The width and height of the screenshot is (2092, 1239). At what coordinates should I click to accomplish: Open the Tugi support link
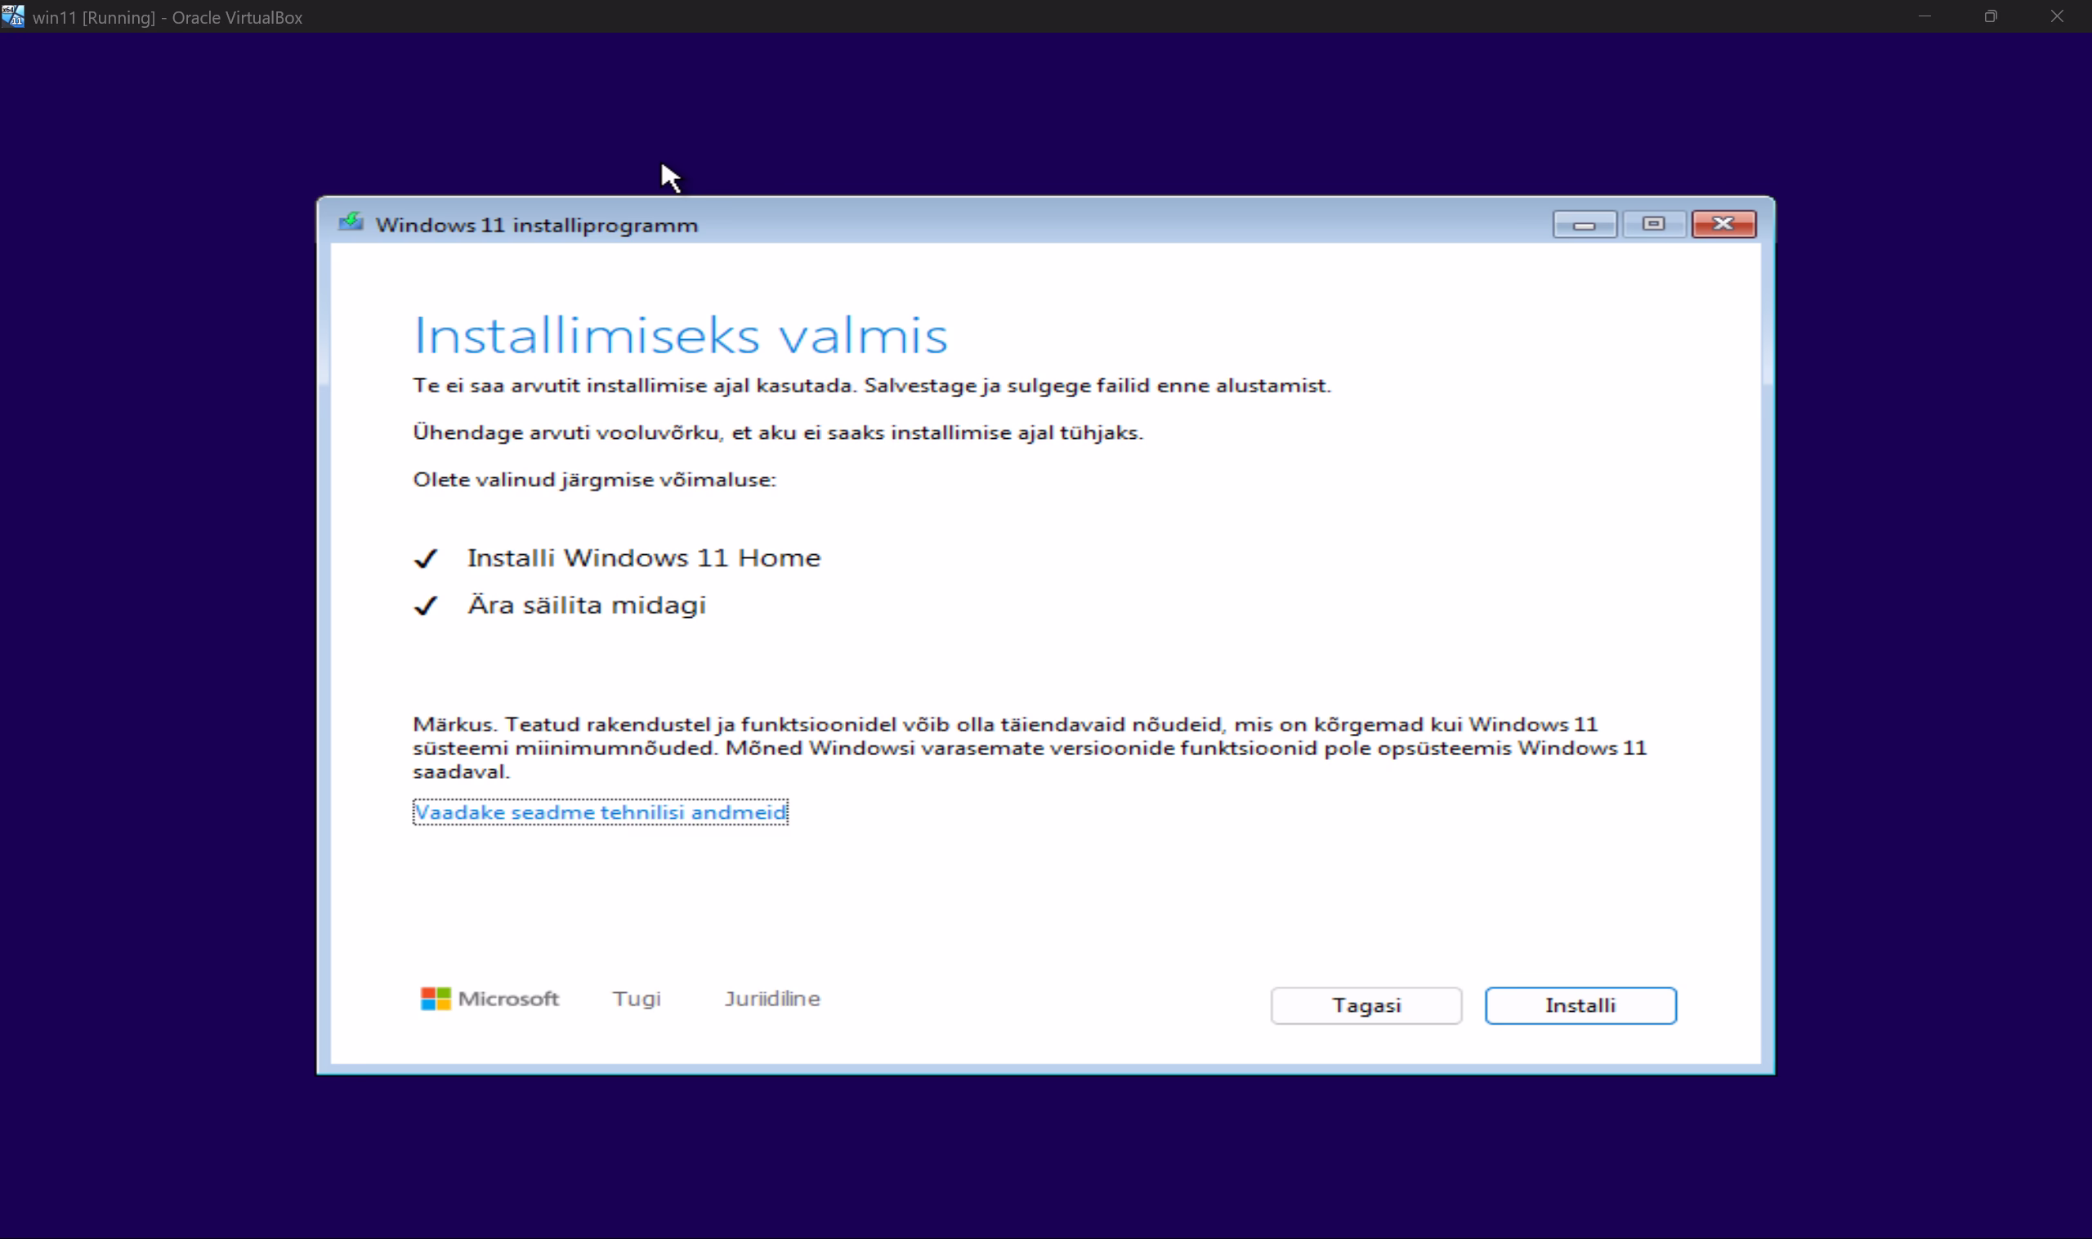pyautogui.click(x=636, y=999)
